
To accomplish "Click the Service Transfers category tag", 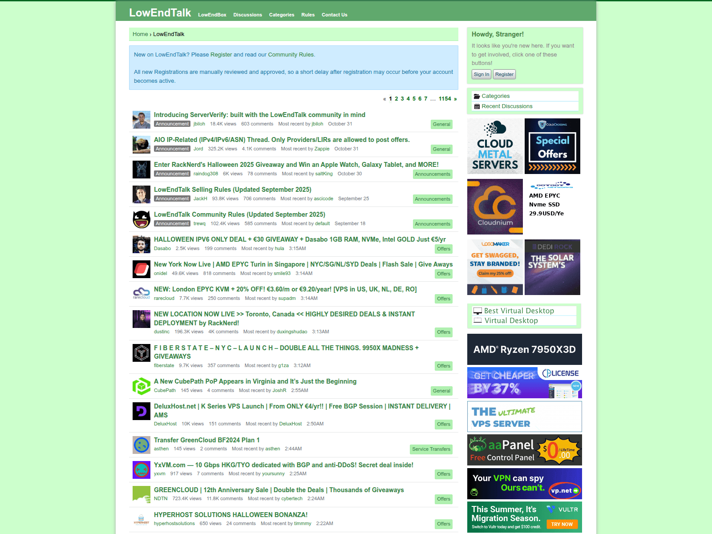I will coord(431,449).
